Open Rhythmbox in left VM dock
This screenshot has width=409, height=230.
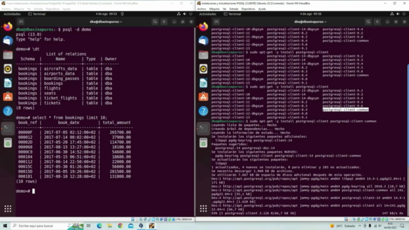(x=8, y=69)
